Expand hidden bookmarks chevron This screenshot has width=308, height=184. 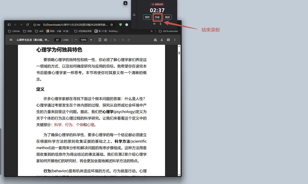coord(151,31)
